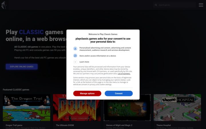Click Store and/or access information text
206x129 pixels.
pos(98,56)
